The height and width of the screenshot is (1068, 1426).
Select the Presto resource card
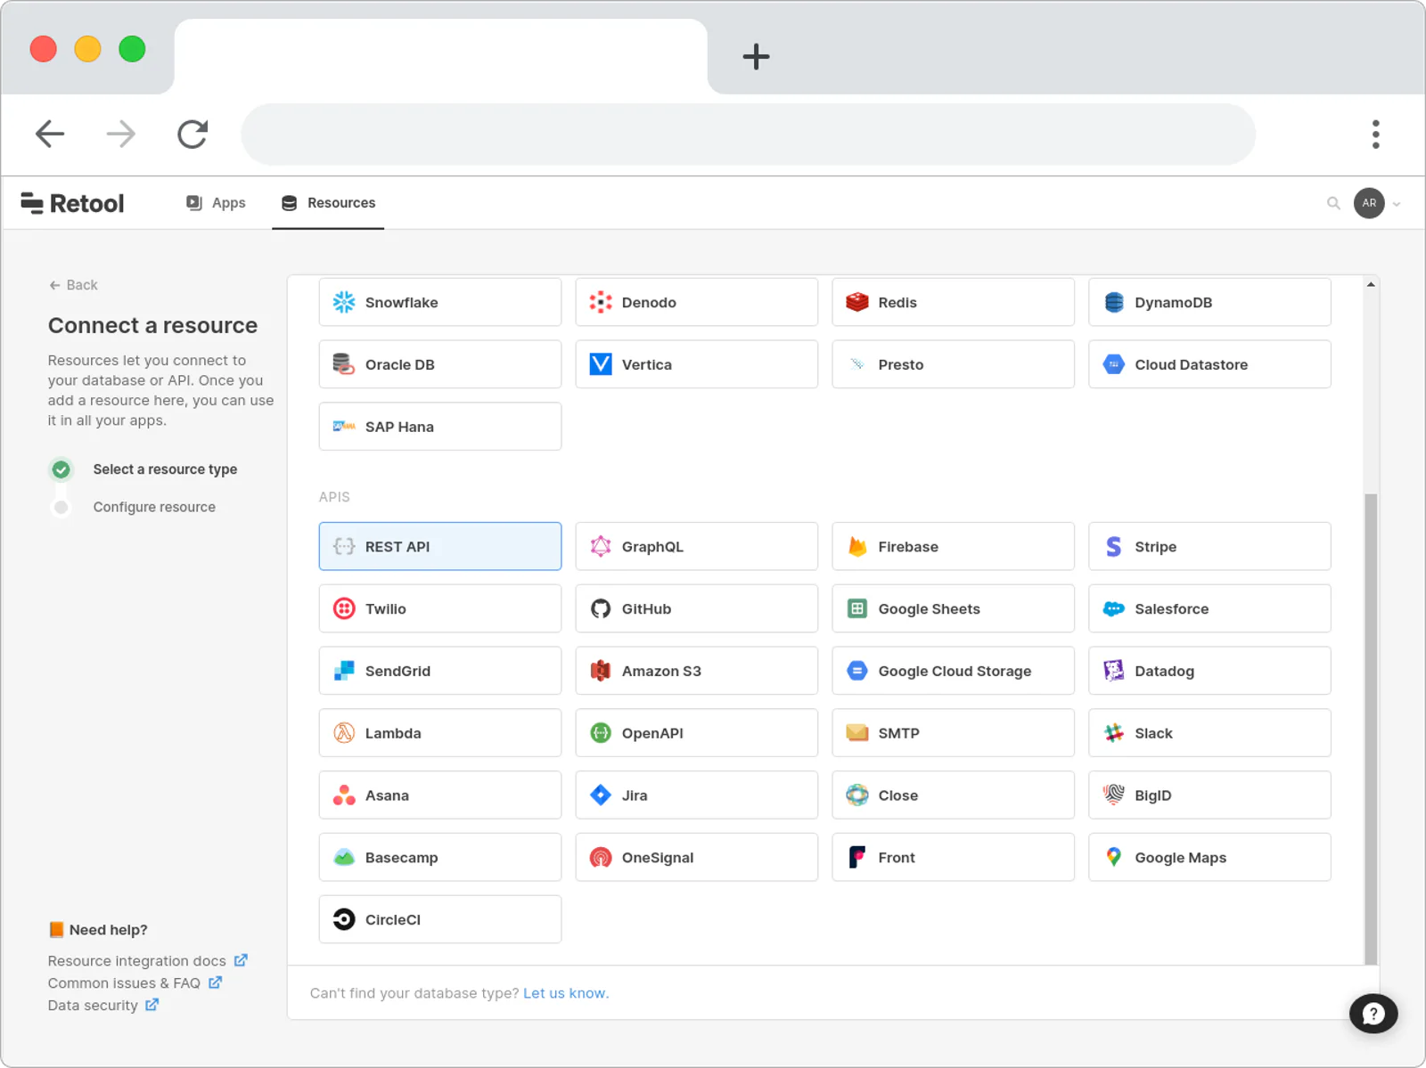pos(953,364)
